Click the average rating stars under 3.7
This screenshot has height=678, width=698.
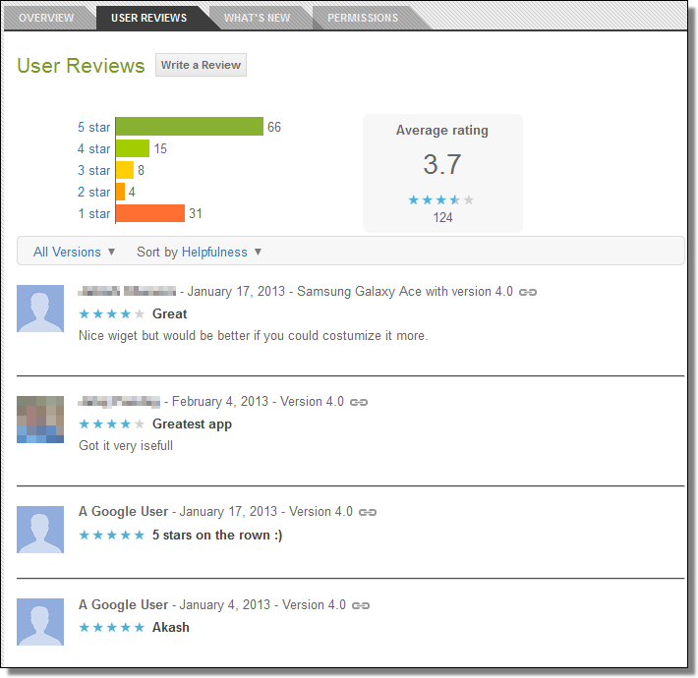[441, 199]
